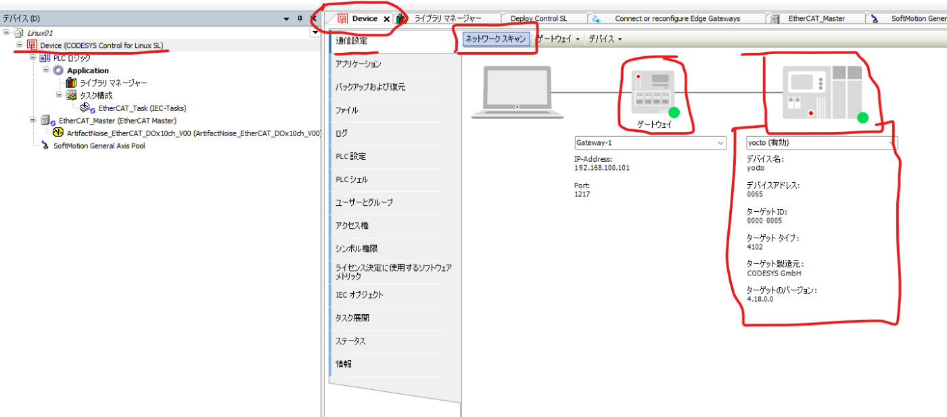Select the ユーザーとグループ side tab
Screen dimensions: 947x417
(x=395, y=202)
